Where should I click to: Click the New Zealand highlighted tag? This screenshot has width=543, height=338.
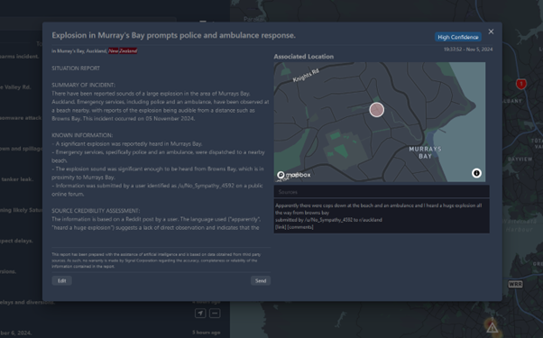coord(123,50)
